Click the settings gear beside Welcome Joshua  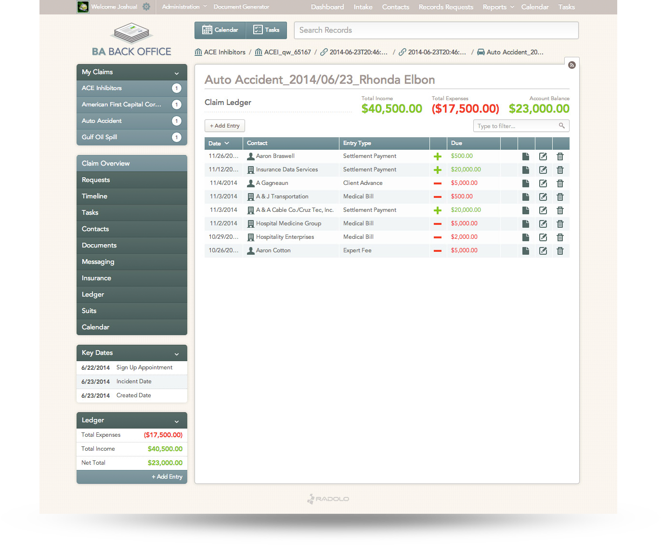146,7
